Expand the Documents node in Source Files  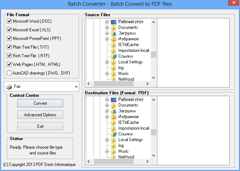(x=107, y=27)
